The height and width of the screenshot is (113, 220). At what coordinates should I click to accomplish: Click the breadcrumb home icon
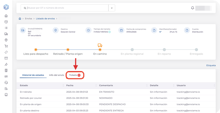tap(20, 19)
